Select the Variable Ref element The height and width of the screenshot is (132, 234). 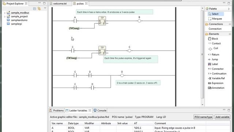pyautogui.click(x=216, y=78)
